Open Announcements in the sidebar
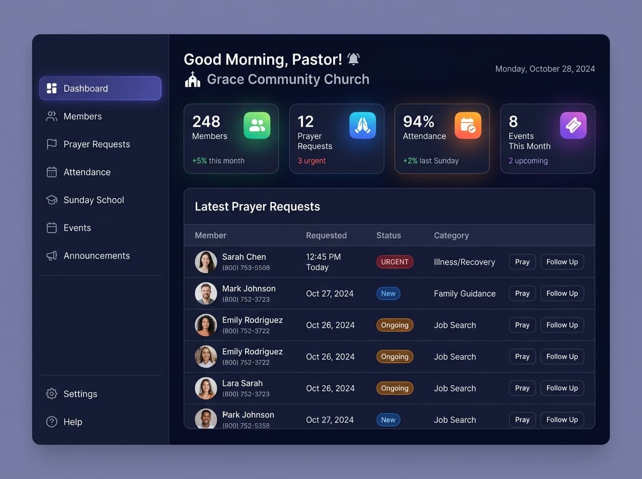The image size is (642, 479). [100, 255]
